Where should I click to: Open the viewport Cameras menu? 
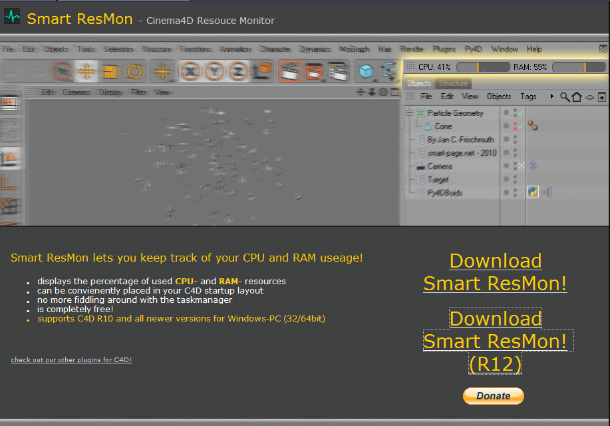tap(76, 93)
